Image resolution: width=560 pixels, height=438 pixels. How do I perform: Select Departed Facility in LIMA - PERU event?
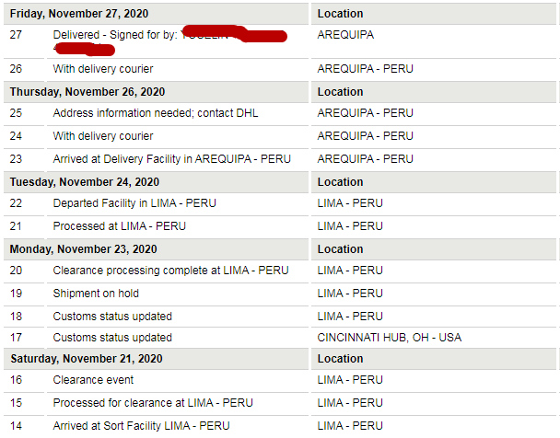[134, 203]
